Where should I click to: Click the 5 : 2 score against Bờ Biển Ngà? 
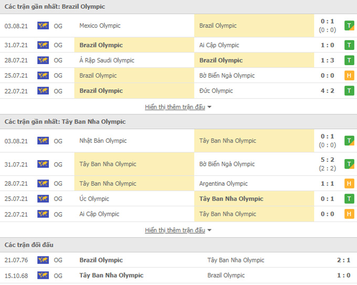click(x=329, y=160)
